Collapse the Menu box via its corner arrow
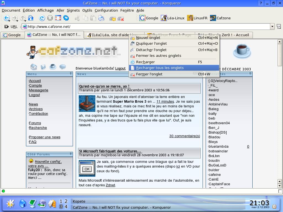Image resolution: width=283 pixels, height=212 pixels. coord(70,74)
